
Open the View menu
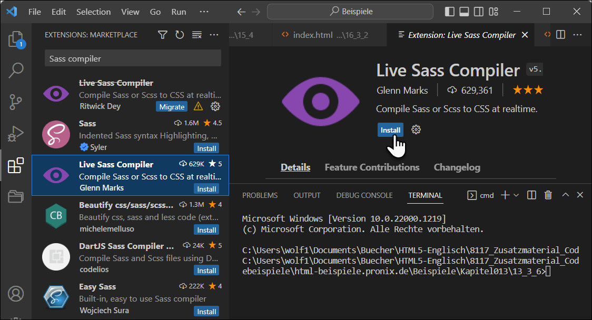coord(130,12)
